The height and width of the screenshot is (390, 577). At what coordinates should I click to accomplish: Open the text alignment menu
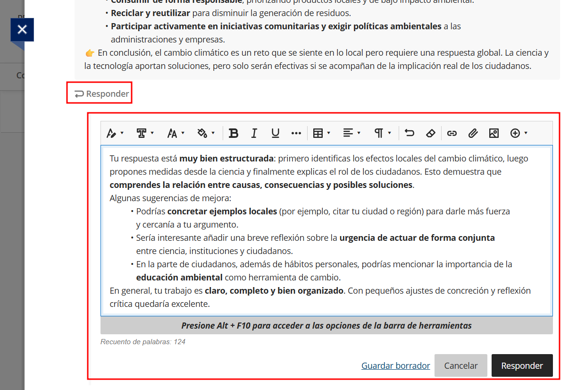click(x=351, y=133)
